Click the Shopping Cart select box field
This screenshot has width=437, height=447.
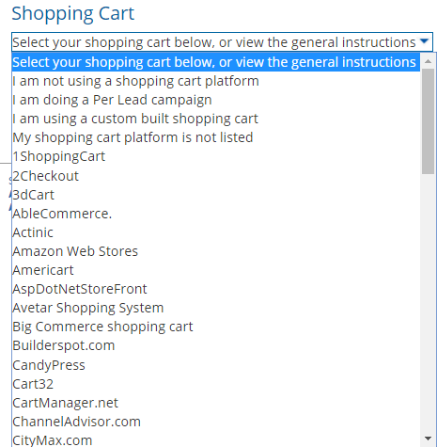click(222, 41)
